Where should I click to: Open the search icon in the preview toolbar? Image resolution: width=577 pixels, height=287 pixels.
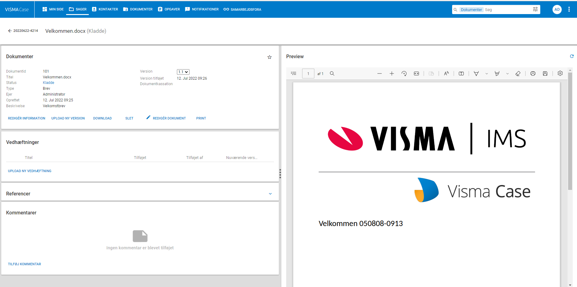[x=332, y=74]
